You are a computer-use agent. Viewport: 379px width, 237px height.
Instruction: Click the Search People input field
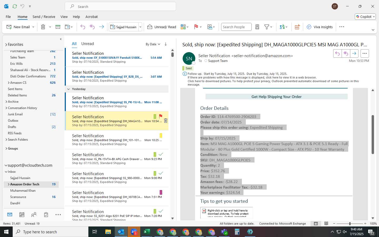coord(236,27)
